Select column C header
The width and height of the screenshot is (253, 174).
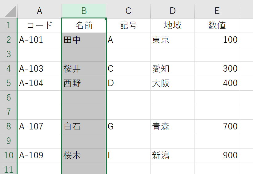pos(128,11)
